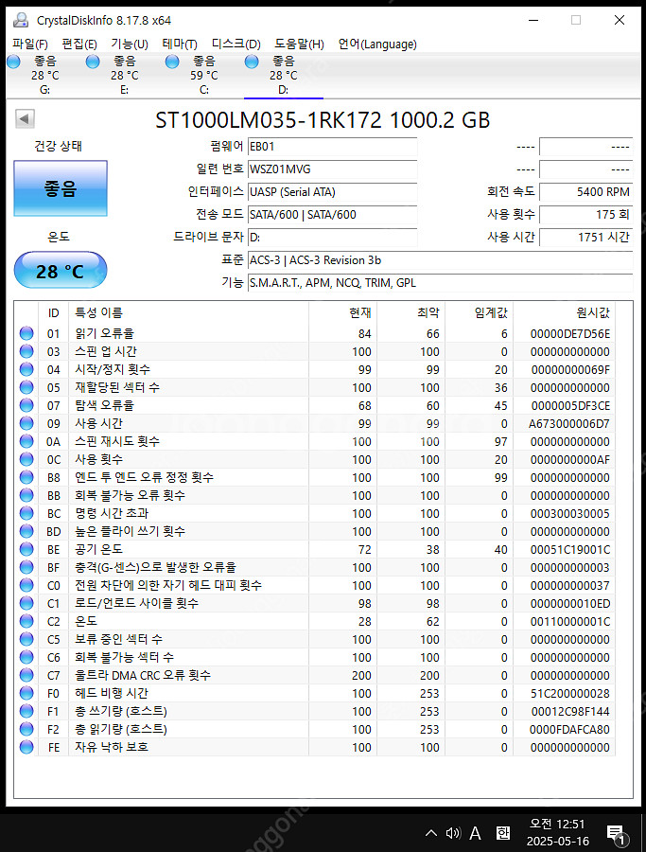This screenshot has width=646, height=852.
Task: Open the 편집(E) menu
Action: pos(79,44)
